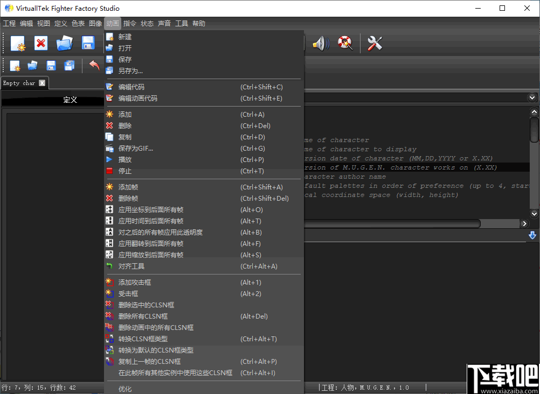The image size is (540, 394).
Task: Click the editor vertical scrollbar down arrow
Action: click(x=534, y=213)
